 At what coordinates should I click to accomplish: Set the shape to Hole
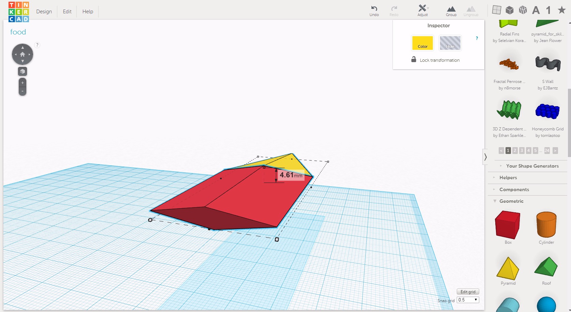pos(450,43)
